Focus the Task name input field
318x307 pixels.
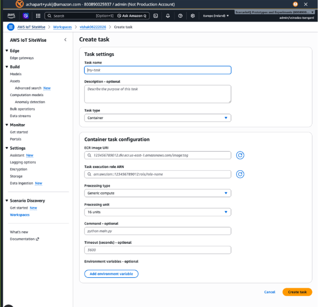coord(158,70)
